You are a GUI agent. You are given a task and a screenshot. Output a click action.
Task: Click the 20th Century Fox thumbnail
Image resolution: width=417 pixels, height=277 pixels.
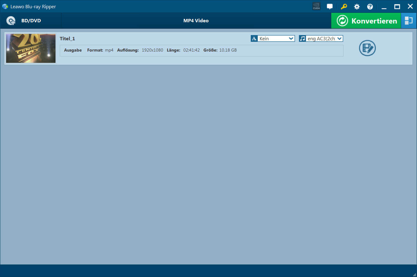tap(31, 48)
